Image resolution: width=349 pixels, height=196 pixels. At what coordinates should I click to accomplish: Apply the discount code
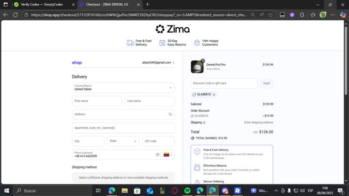267,83
